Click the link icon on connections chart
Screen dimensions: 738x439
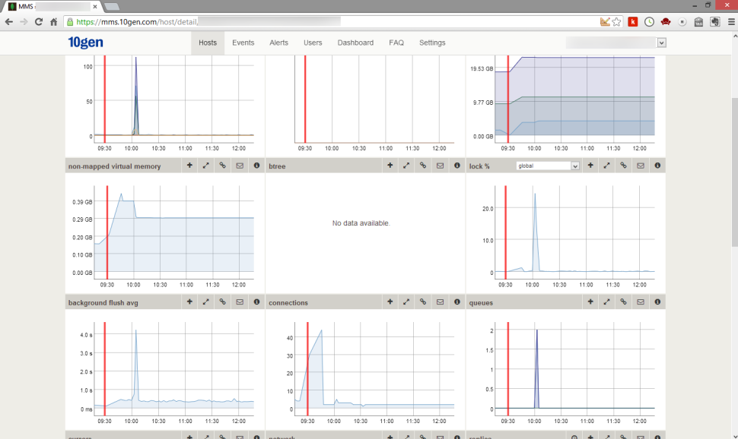[x=423, y=302]
